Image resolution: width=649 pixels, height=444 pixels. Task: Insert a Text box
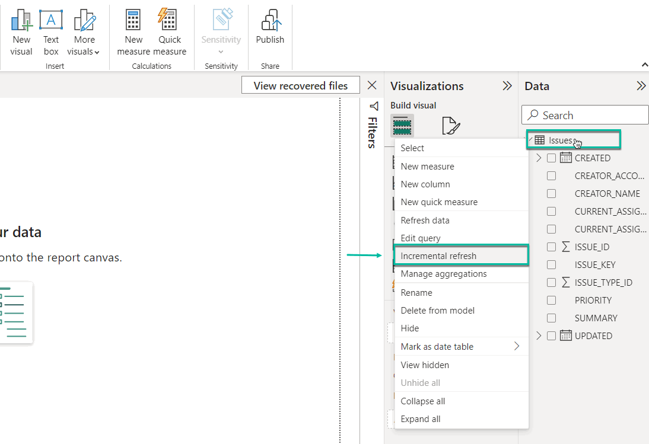(51, 21)
